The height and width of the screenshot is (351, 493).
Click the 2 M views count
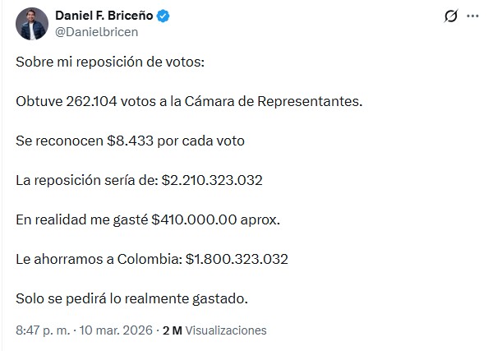click(x=173, y=330)
